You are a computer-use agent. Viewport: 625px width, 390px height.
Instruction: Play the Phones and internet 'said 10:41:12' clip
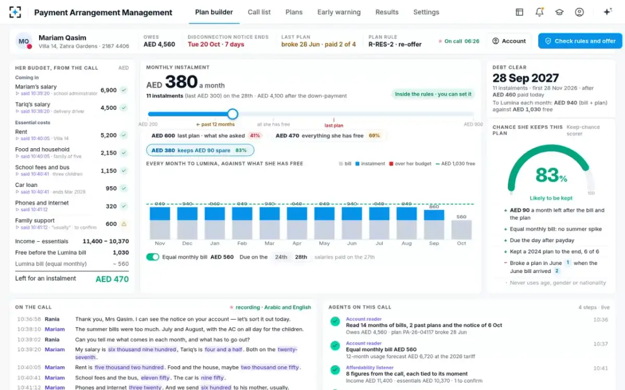pyautogui.click(x=31, y=210)
